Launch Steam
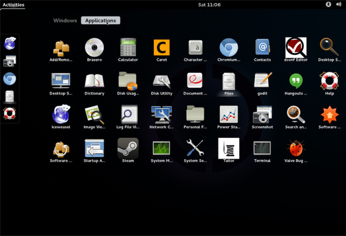 (x=128, y=151)
